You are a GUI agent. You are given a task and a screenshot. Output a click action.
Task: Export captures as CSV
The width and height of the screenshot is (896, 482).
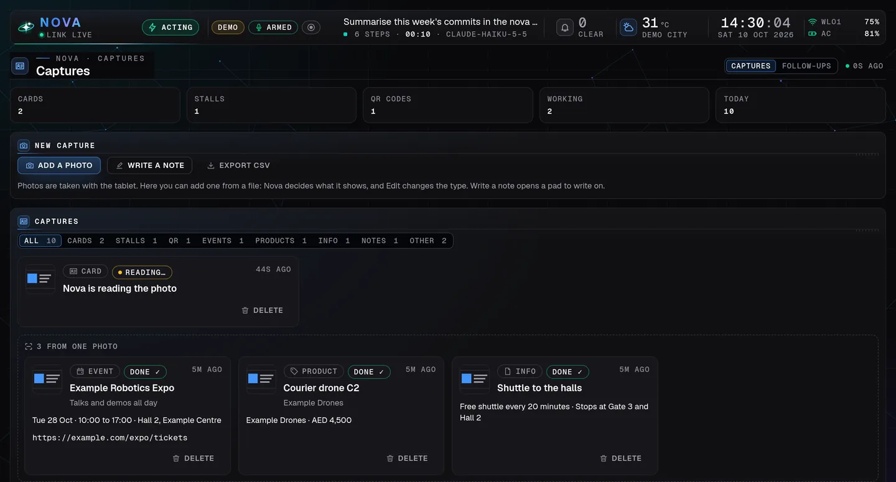pos(238,165)
